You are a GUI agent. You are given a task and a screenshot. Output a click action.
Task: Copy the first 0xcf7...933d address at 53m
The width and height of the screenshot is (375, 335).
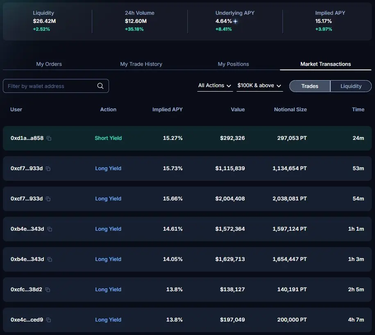[x=48, y=169]
